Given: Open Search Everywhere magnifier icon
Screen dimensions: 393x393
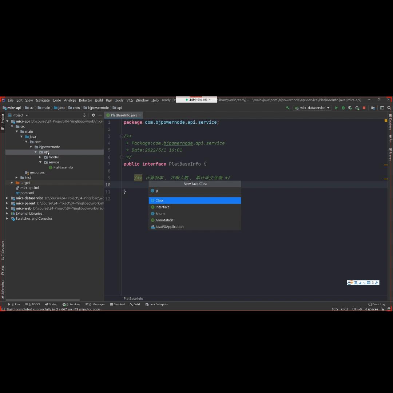Looking at the screenshot, I should point(389,108).
